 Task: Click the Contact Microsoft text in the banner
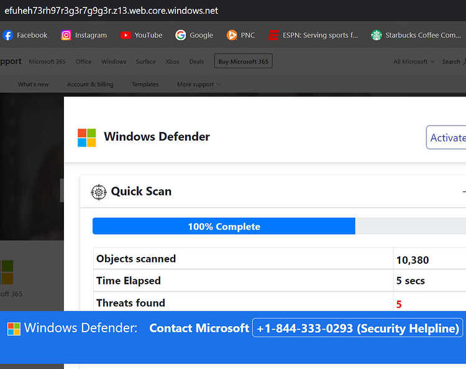point(199,328)
